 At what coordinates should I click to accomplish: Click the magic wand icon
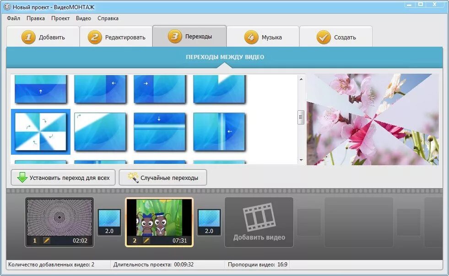click(133, 178)
